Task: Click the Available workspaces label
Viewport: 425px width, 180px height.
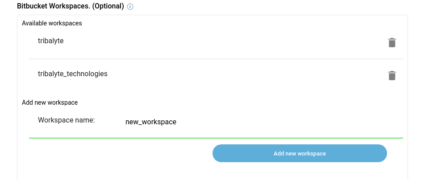Action: [x=52, y=23]
